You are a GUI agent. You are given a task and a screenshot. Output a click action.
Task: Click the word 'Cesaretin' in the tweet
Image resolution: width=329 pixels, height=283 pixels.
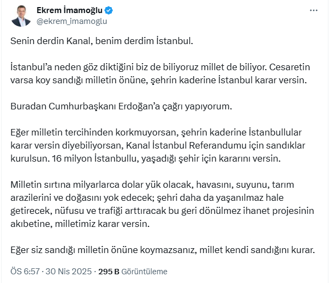(x=290, y=67)
